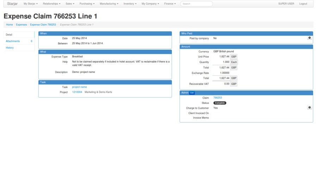Image resolution: width=317 pixels, height=176 pixels.
Task: Expand the Purchasing menu
Action: (87, 4)
